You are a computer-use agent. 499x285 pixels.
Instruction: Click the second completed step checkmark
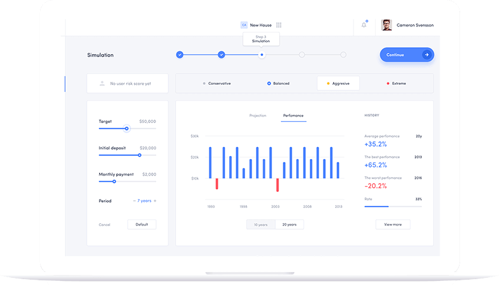click(x=222, y=55)
